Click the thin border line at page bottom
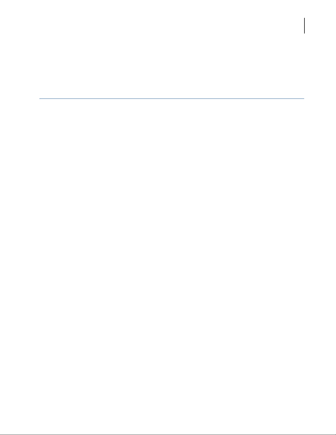Screen dimensions: 336x435 pyautogui.click(x=168, y=435)
